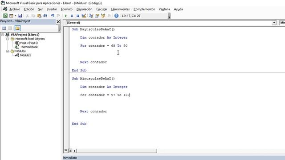Select the Módulos folder label
The height and width of the screenshot is (160, 285).
point(20,51)
